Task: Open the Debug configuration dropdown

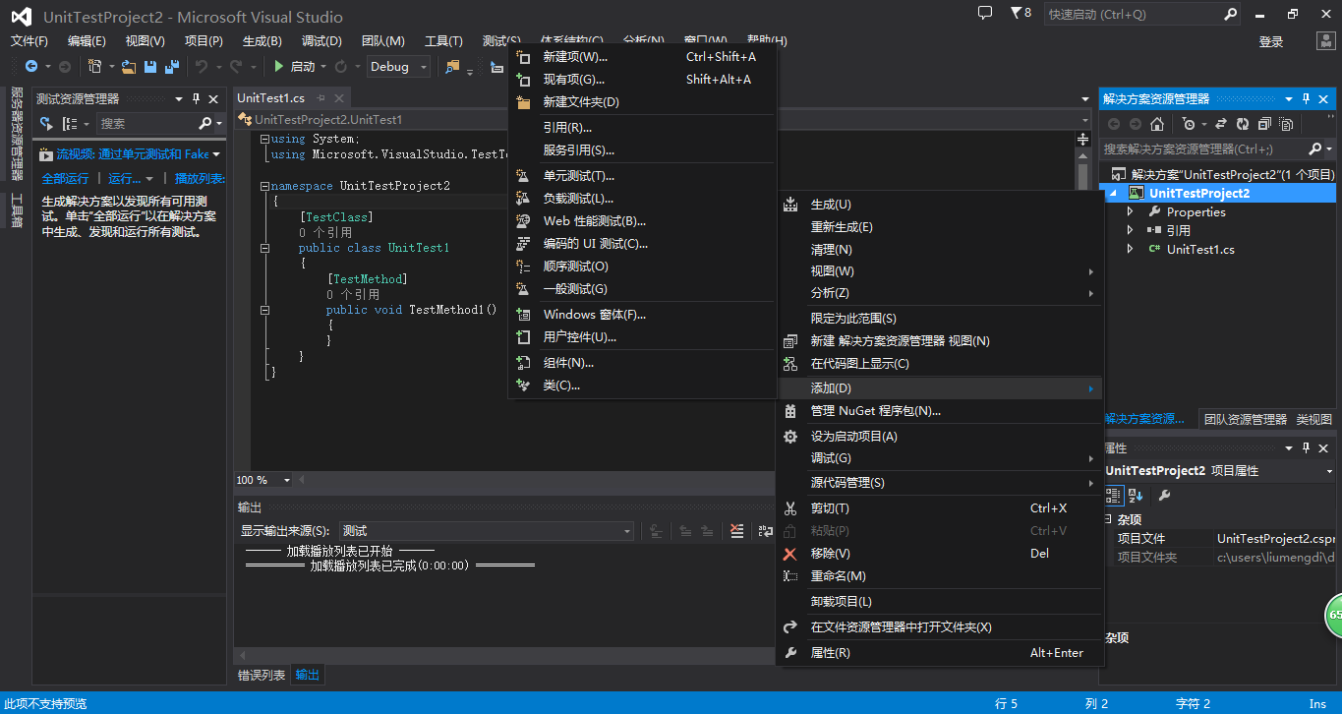Action: pyautogui.click(x=398, y=67)
